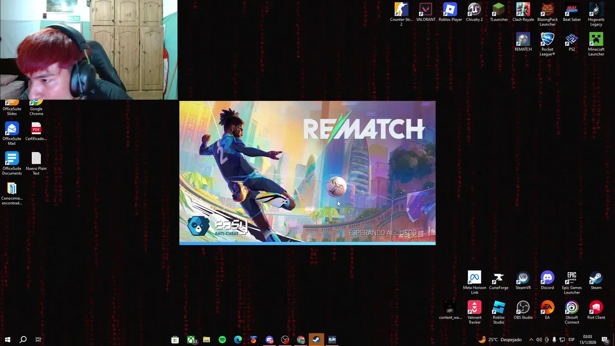
Task: Click the Easy Anti-Cheat logo on splash
Action: click(x=220, y=226)
